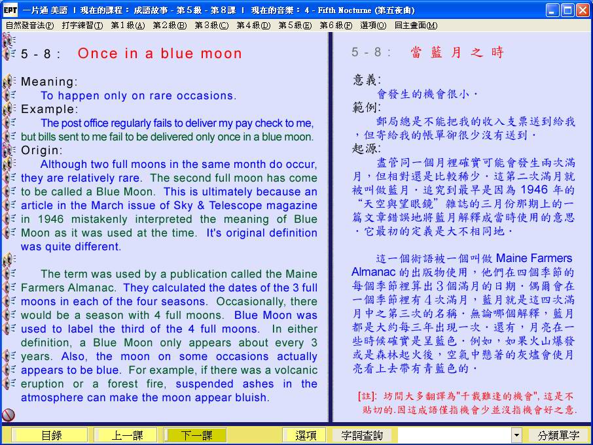Open the 自然發音法 menu
The width and height of the screenshot is (593, 445).
tap(29, 25)
